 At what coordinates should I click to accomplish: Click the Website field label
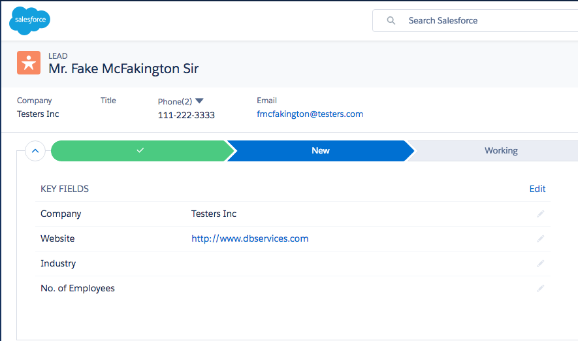57,239
